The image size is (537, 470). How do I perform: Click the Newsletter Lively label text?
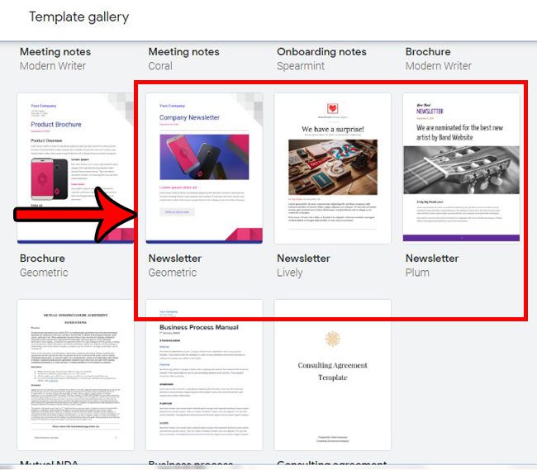[x=303, y=265]
